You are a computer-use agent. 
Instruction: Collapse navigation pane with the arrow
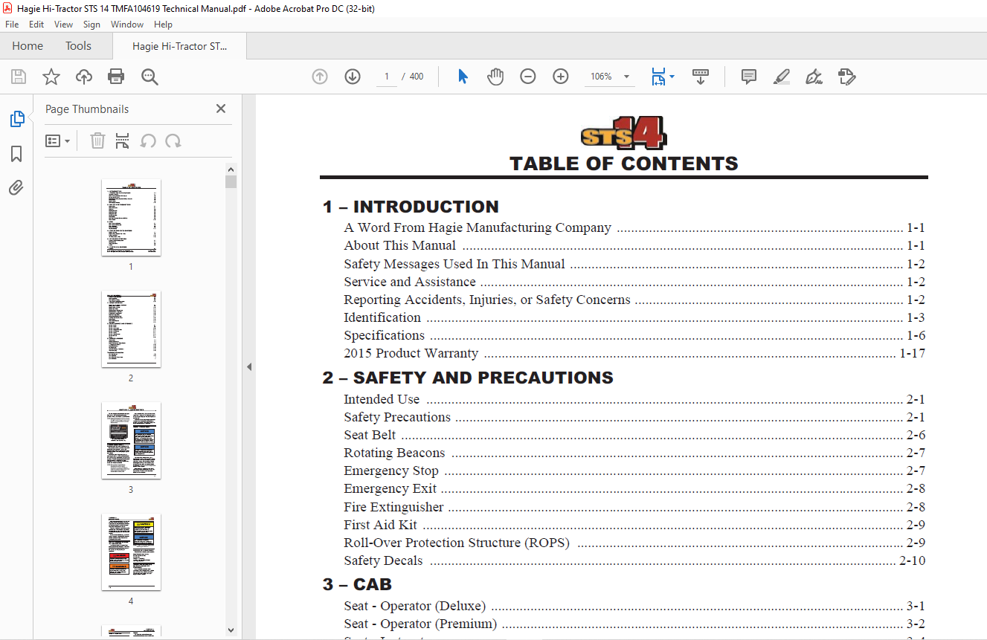(249, 366)
